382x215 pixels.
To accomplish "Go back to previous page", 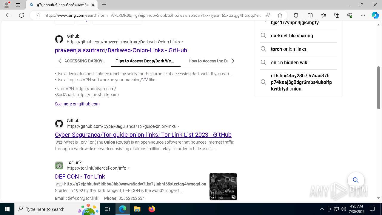I will pos(8,15).
